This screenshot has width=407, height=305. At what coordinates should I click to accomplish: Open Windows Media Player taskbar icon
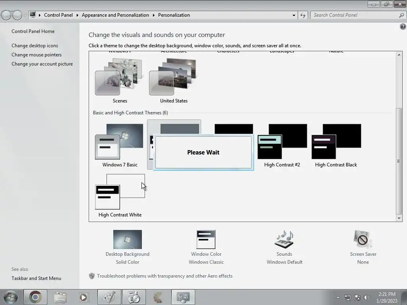[x=84, y=297]
